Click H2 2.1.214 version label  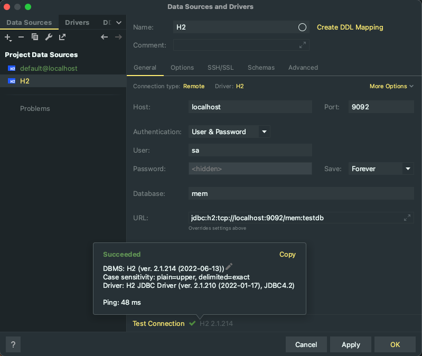216,323
